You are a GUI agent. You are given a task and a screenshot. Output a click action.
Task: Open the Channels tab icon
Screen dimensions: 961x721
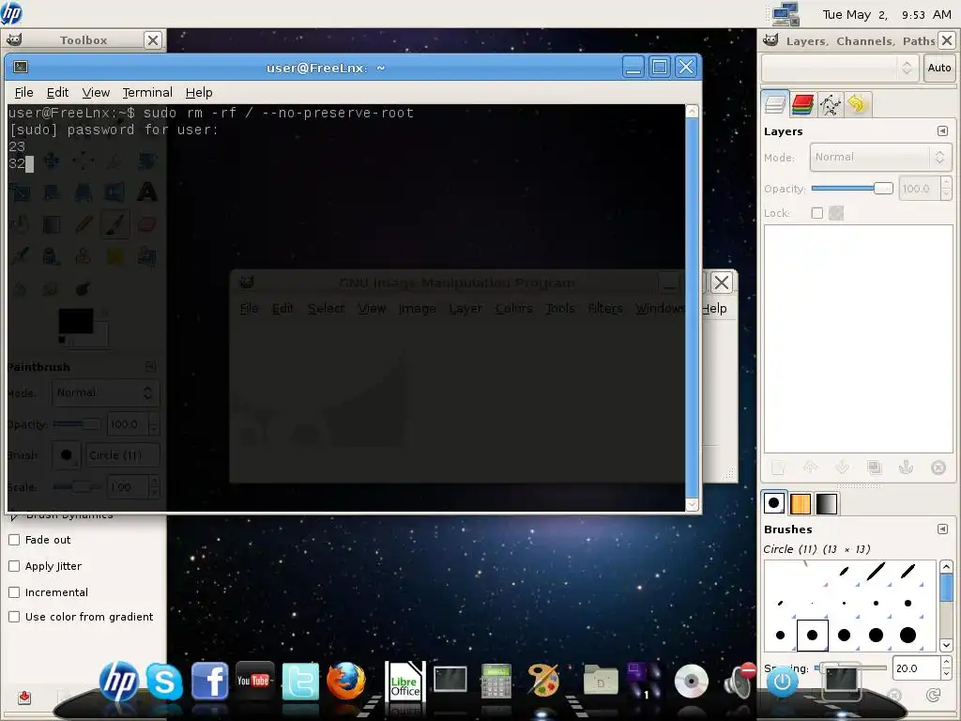[802, 104]
